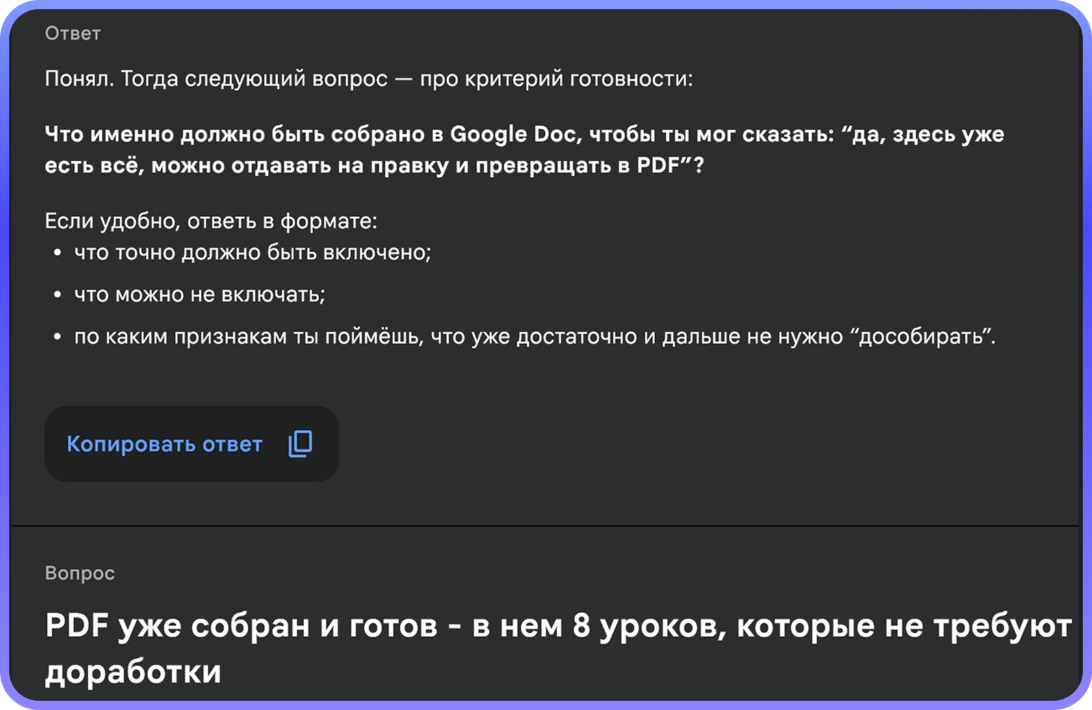This screenshot has height=710, width=1092.
Task: Click the word доработки on the last line
Action: (133, 672)
